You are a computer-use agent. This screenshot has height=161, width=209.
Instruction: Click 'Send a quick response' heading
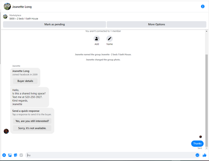26,111
